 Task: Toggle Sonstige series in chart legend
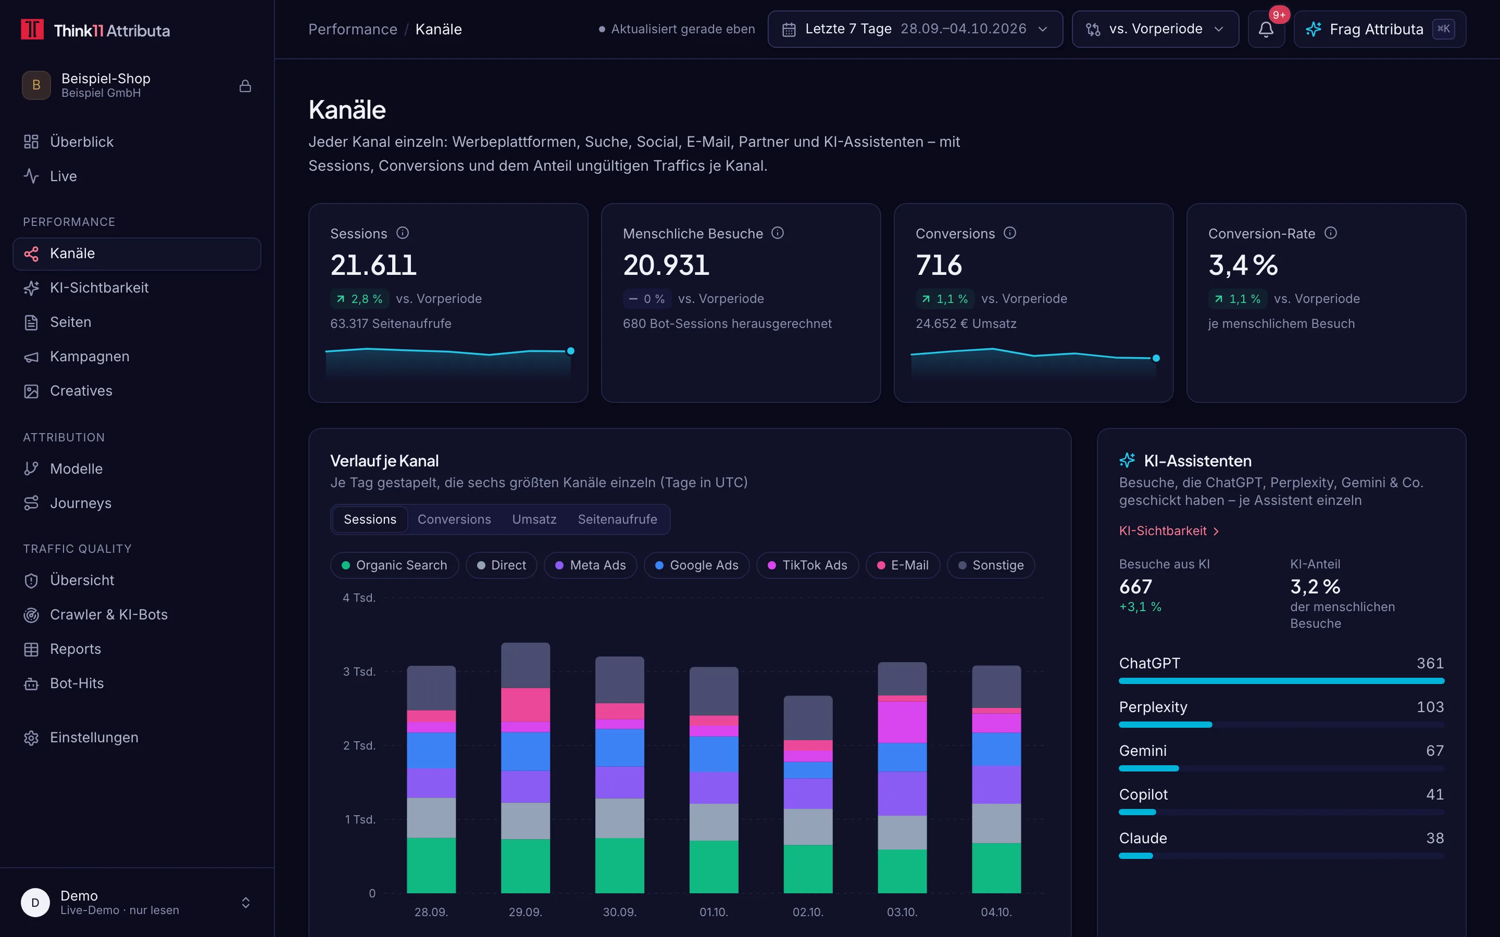(x=991, y=565)
